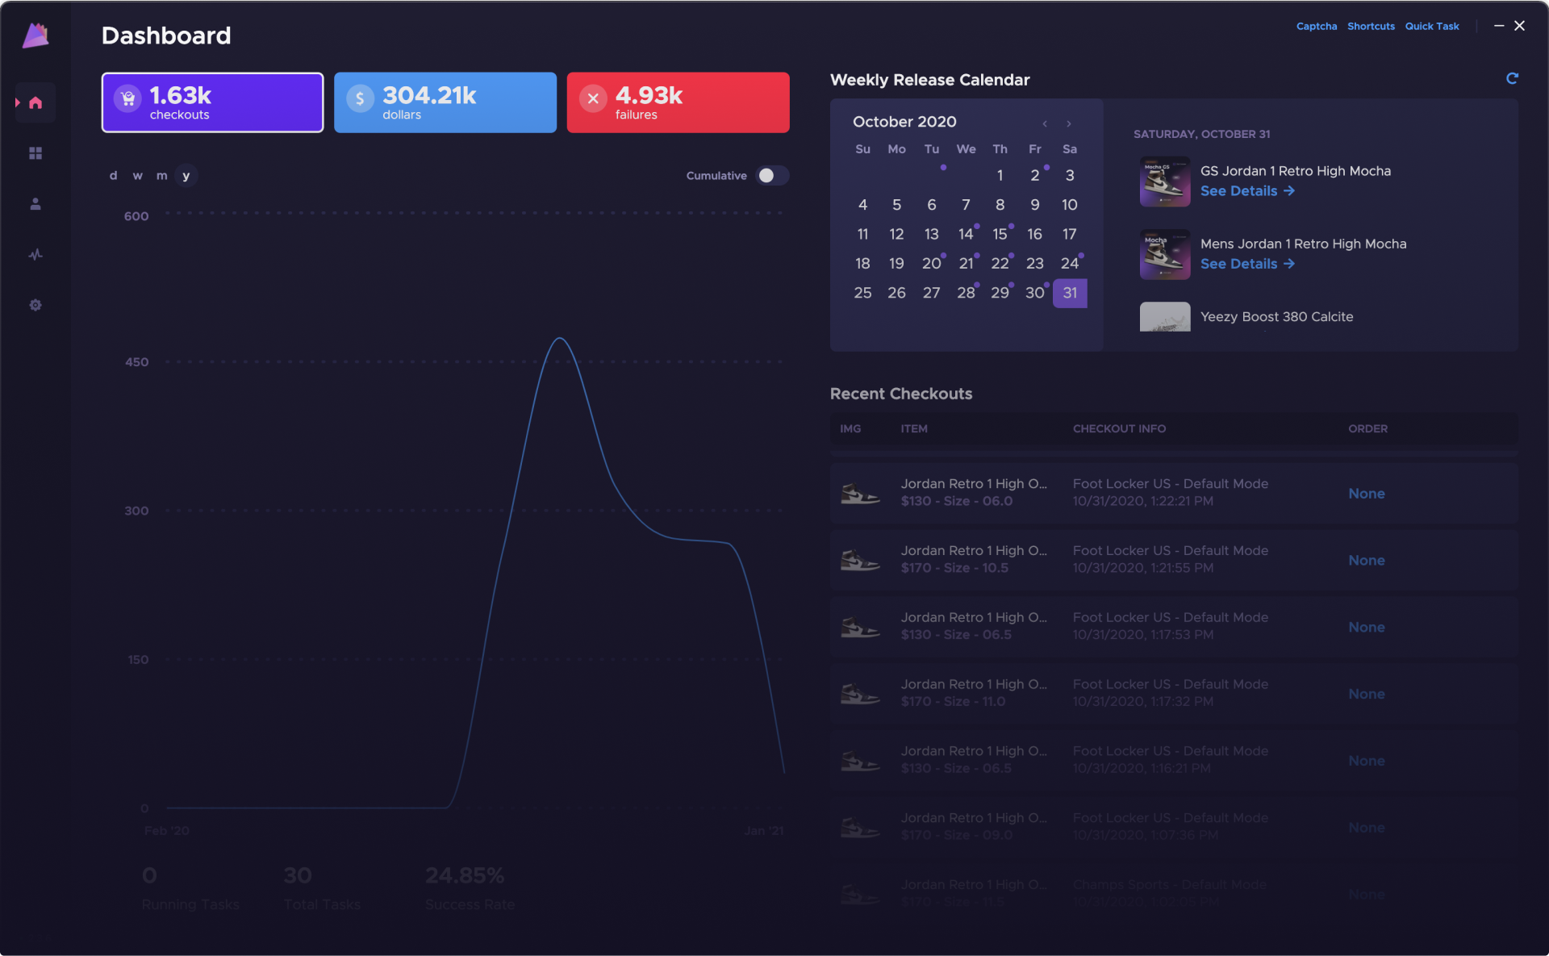Image resolution: width=1549 pixels, height=956 pixels.
Task: See Details for Mens Jordan 1 Mocha
Action: pos(1247,264)
